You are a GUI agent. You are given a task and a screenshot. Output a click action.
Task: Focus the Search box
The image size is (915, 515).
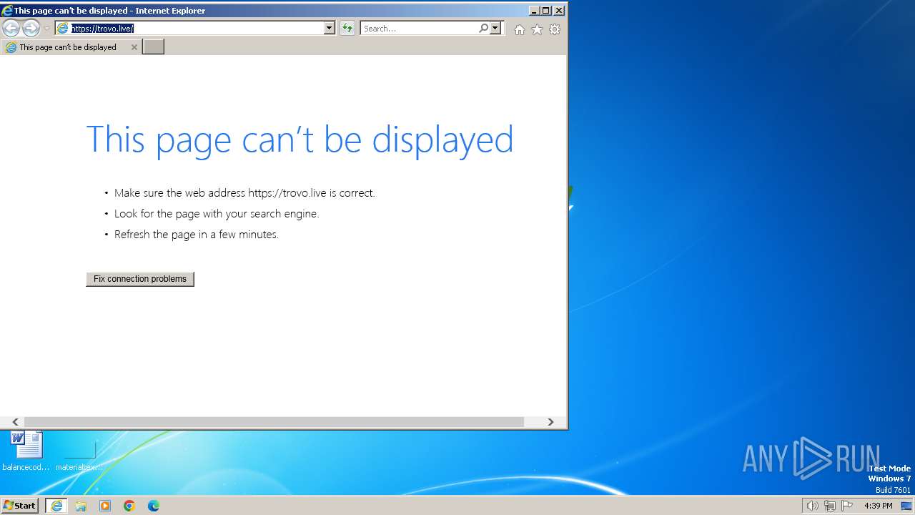coord(420,29)
